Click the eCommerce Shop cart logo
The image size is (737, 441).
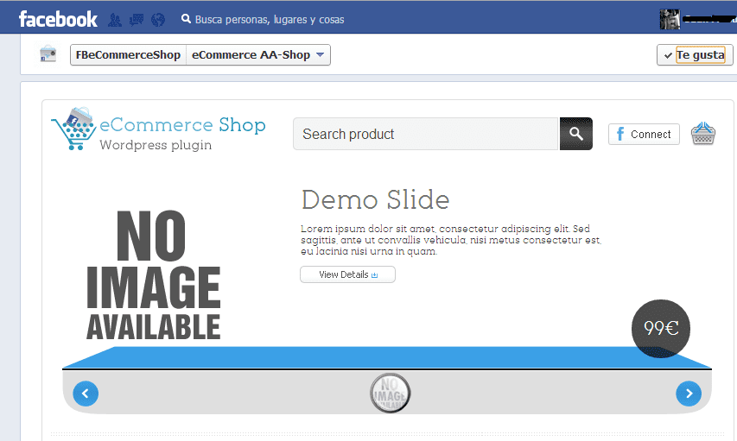tap(72, 129)
